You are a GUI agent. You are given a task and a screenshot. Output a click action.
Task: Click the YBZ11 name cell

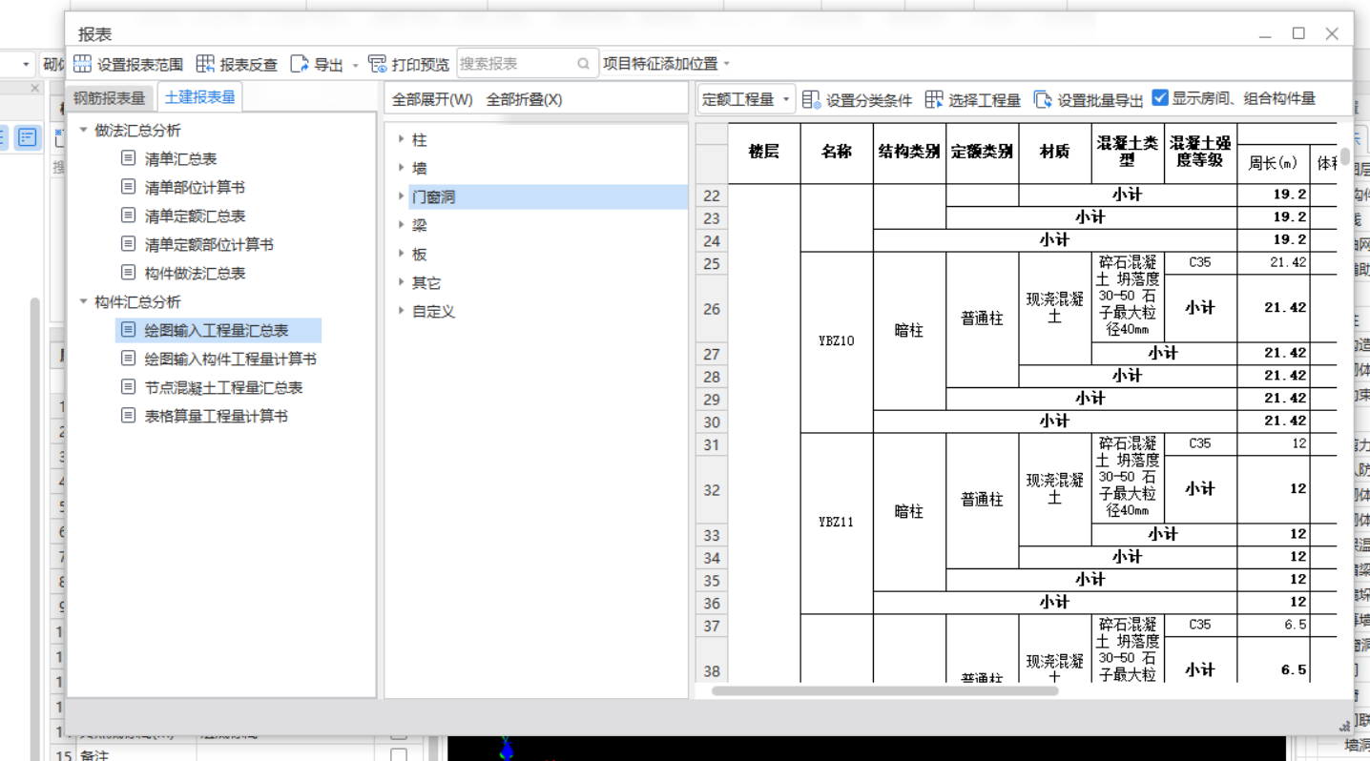point(837,523)
